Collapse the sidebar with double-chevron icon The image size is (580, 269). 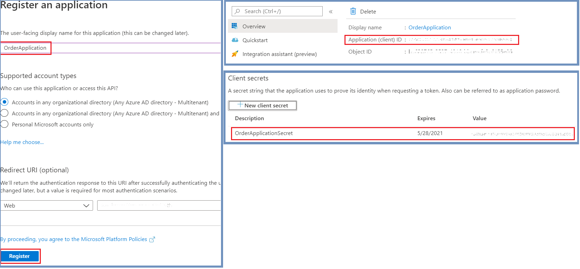coord(331,12)
